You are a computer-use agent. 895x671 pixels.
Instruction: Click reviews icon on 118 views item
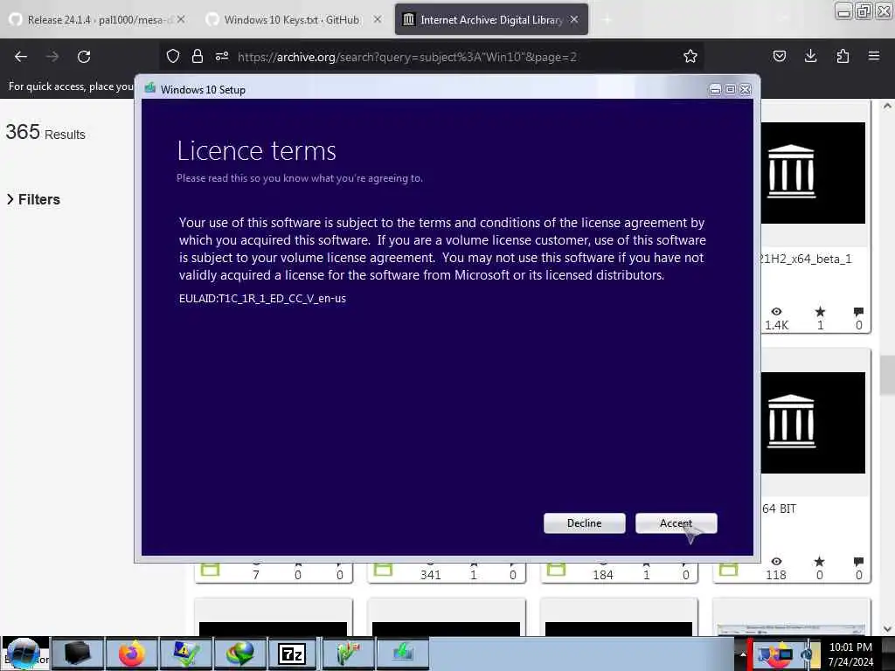click(x=858, y=562)
